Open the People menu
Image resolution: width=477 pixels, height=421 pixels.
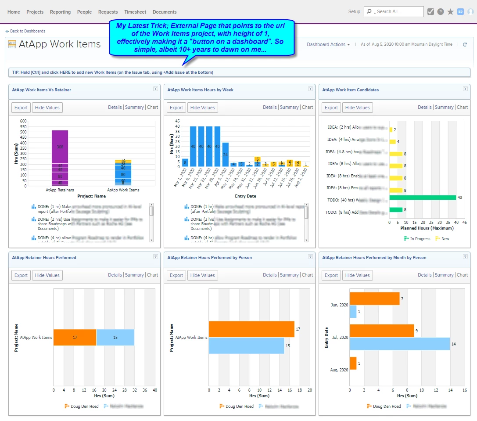click(84, 12)
